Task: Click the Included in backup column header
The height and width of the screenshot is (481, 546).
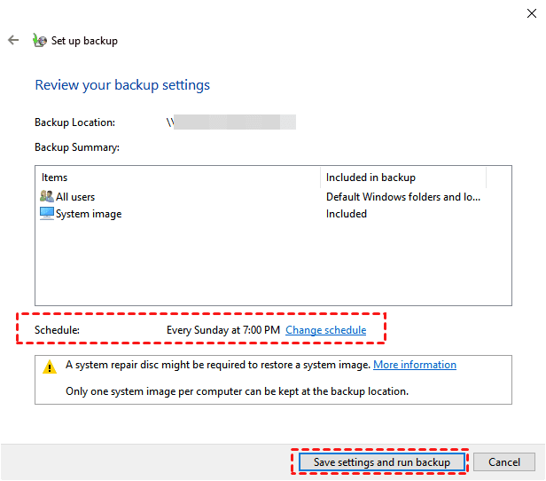Action: point(370,177)
